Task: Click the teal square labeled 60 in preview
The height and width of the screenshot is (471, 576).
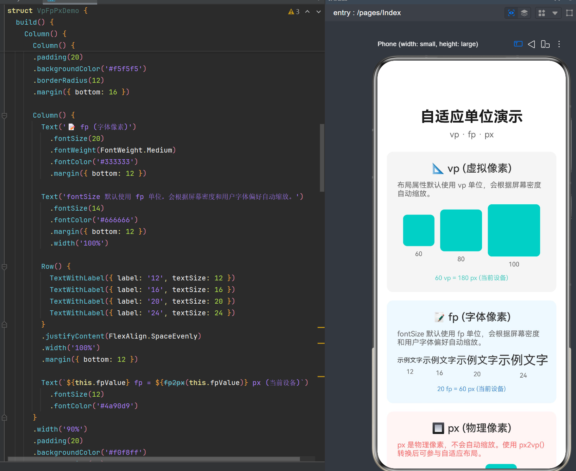Action: point(419,230)
